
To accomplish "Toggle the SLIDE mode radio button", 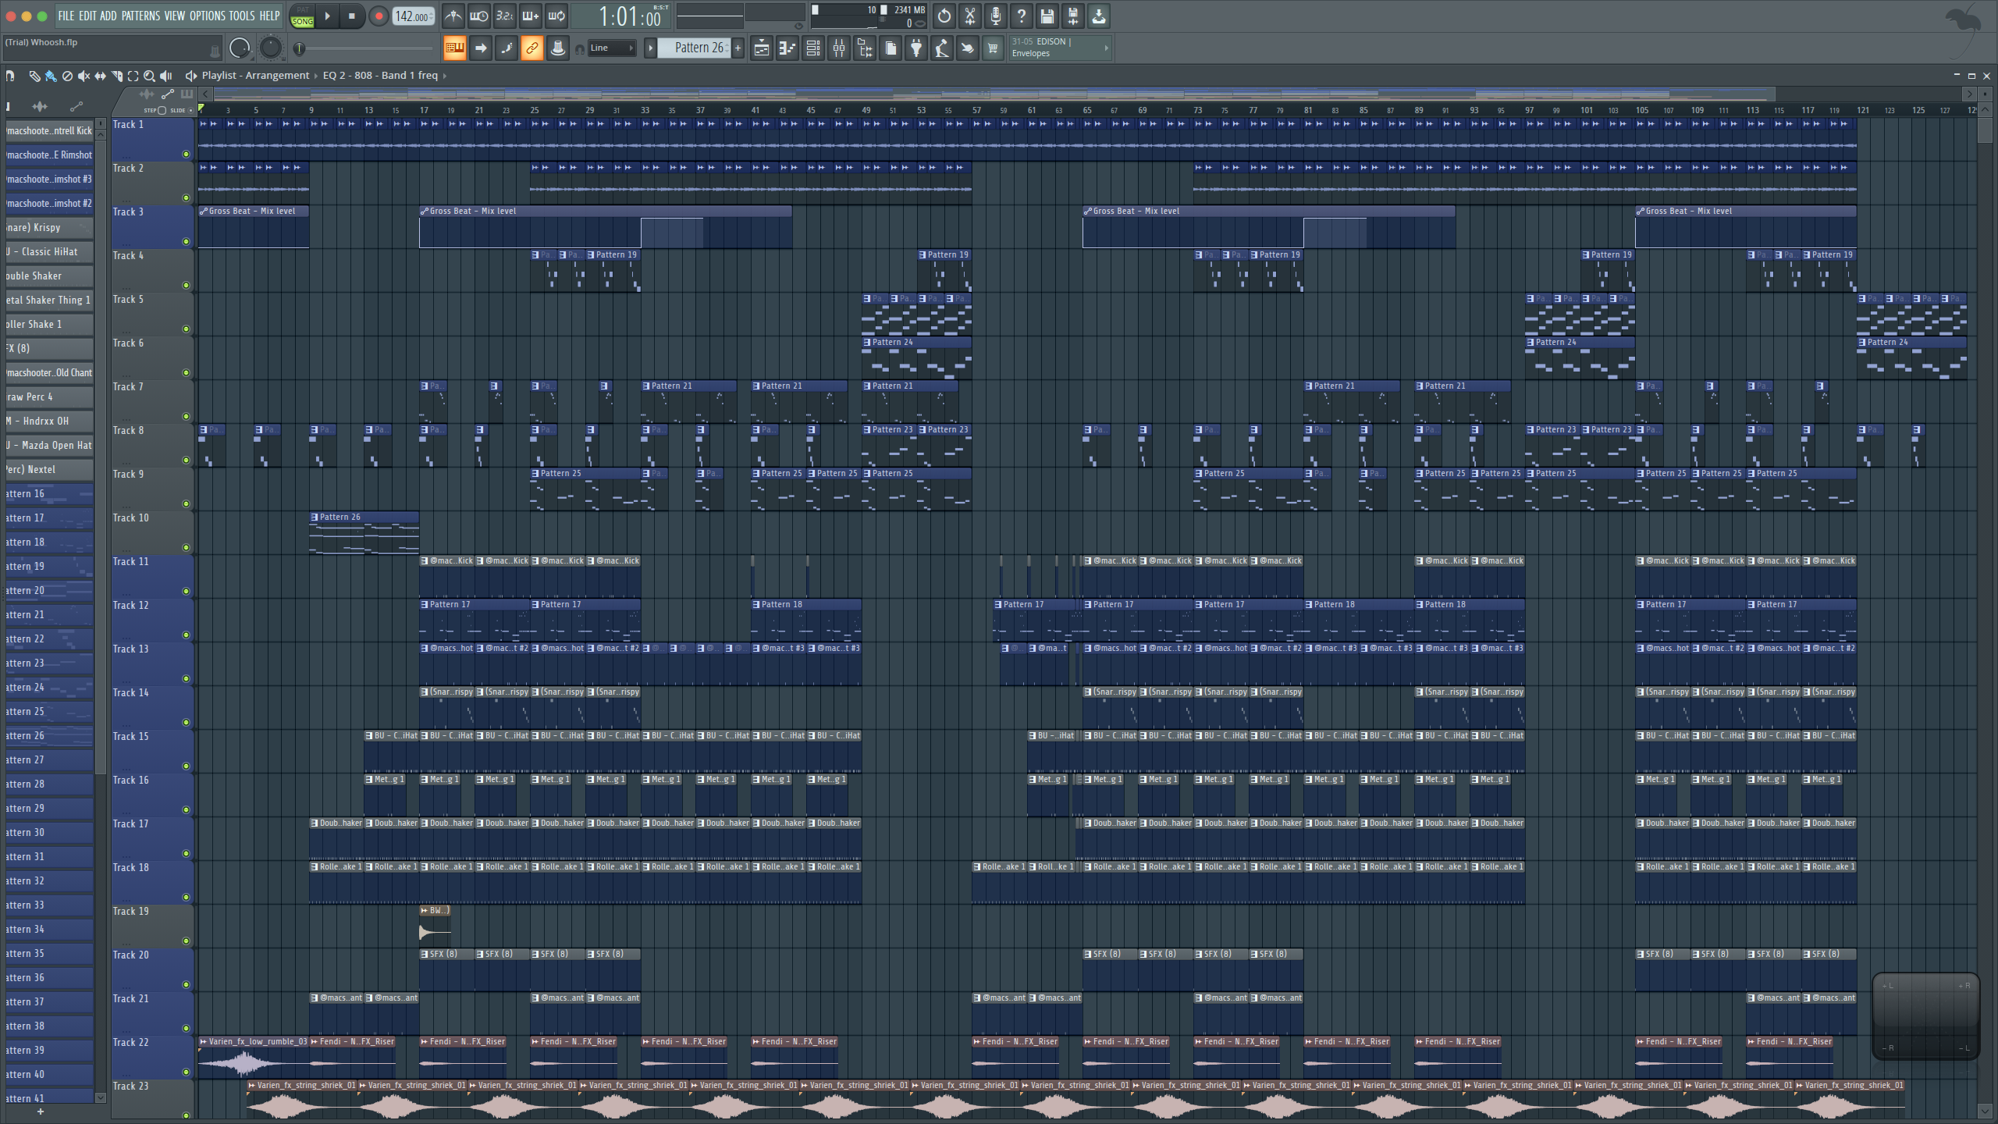I will [x=190, y=110].
